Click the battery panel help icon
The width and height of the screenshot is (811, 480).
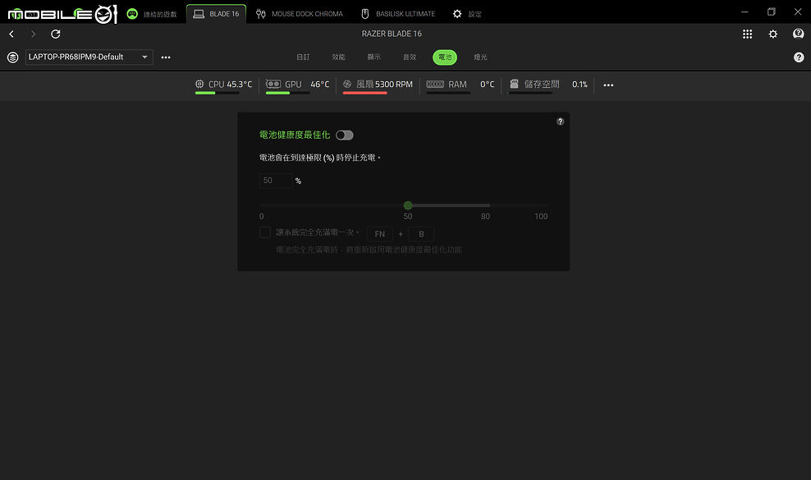[560, 121]
